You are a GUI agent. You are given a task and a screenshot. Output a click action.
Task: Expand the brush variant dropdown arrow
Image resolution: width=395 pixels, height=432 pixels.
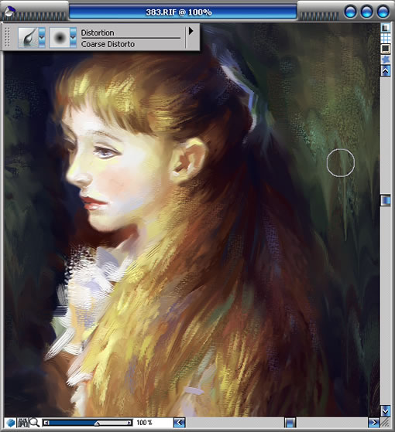73,37
